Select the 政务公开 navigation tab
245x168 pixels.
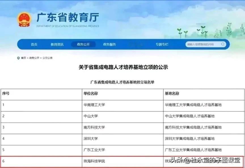click(x=83, y=44)
